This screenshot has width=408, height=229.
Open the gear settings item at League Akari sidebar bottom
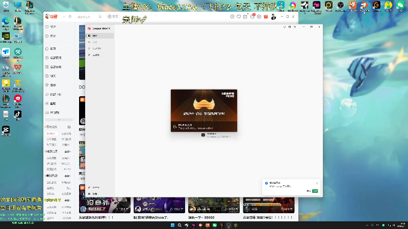(x=100, y=194)
